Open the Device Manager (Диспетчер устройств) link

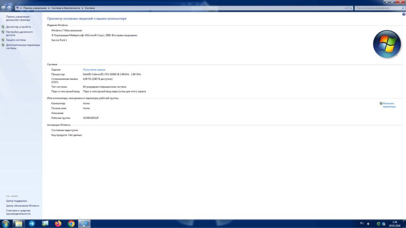tap(18, 27)
